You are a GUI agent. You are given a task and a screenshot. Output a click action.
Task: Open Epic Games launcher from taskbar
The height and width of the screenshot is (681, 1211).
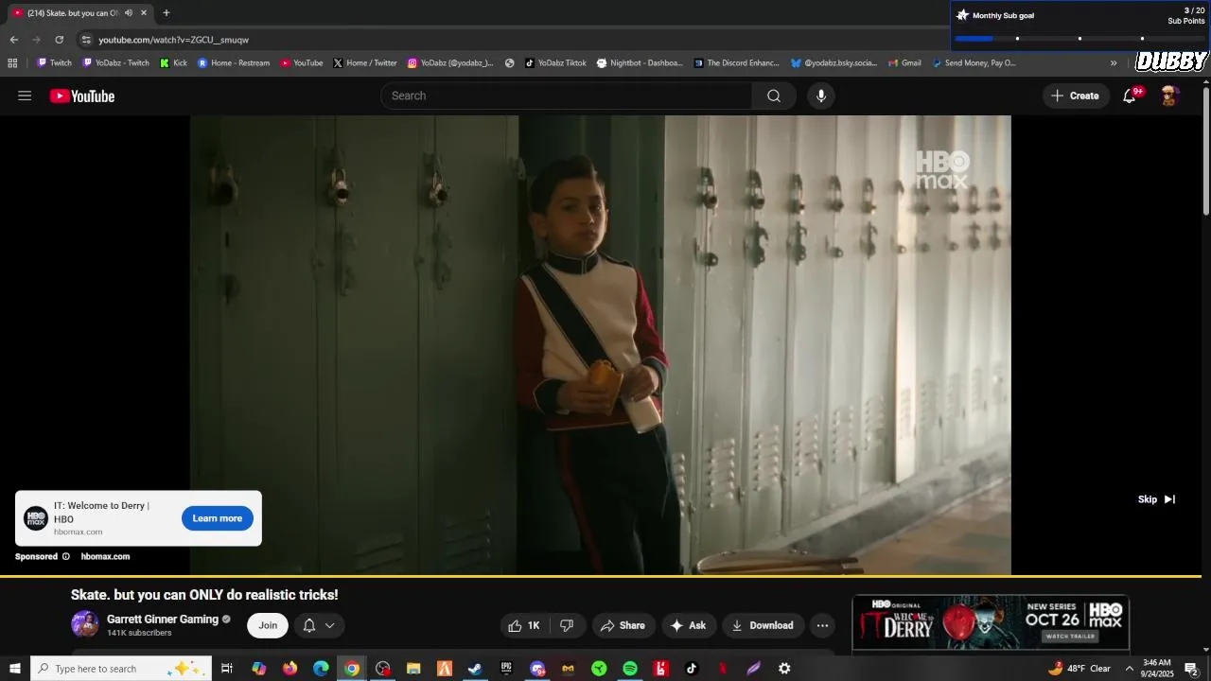506,669
